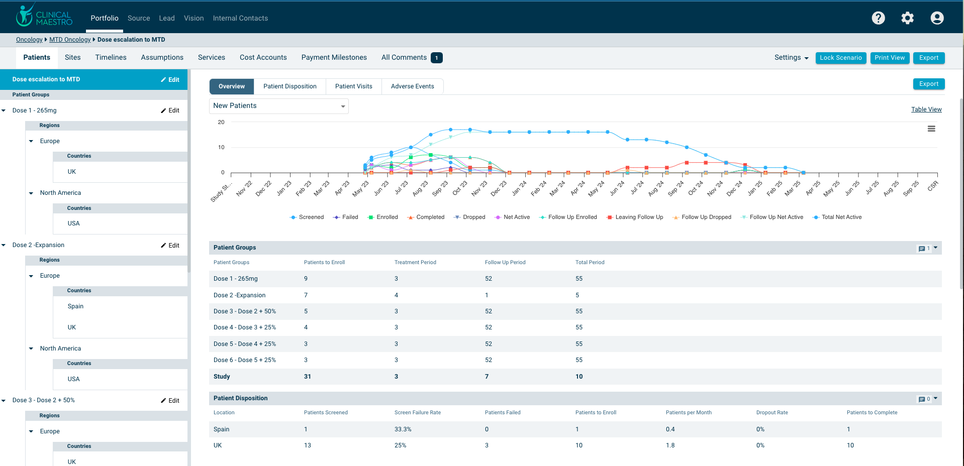This screenshot has height=466, width=964.
Task: Open Patient Groups comments icon
Action: [x=922, y=248]
